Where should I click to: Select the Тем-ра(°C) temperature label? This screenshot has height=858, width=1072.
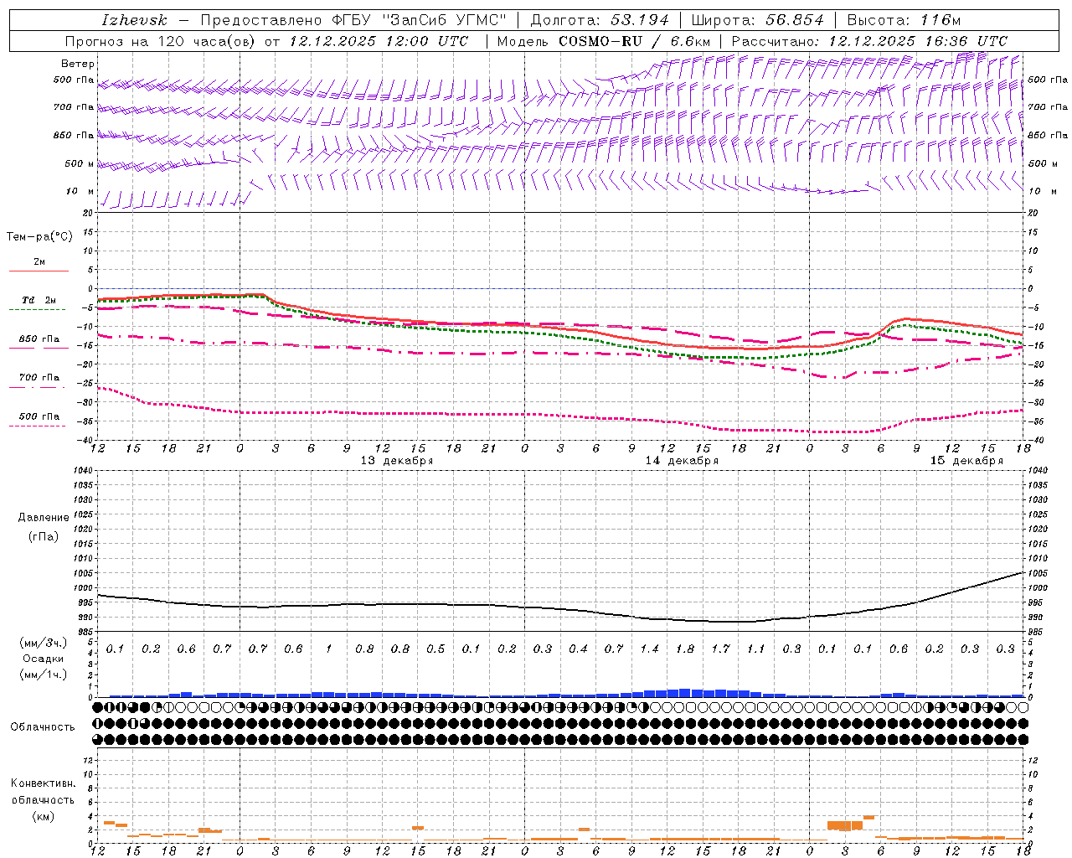39,236
